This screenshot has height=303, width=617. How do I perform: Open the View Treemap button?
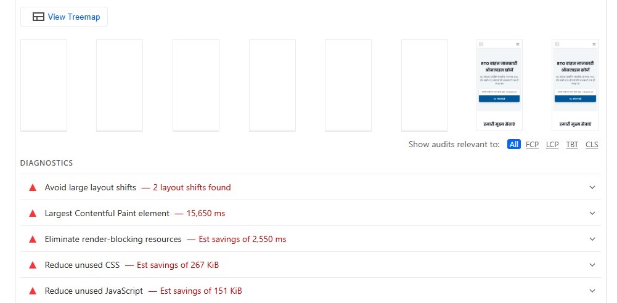(x=64, y=17)
